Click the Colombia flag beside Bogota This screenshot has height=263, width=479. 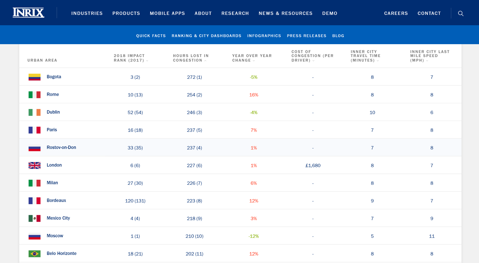34,77
